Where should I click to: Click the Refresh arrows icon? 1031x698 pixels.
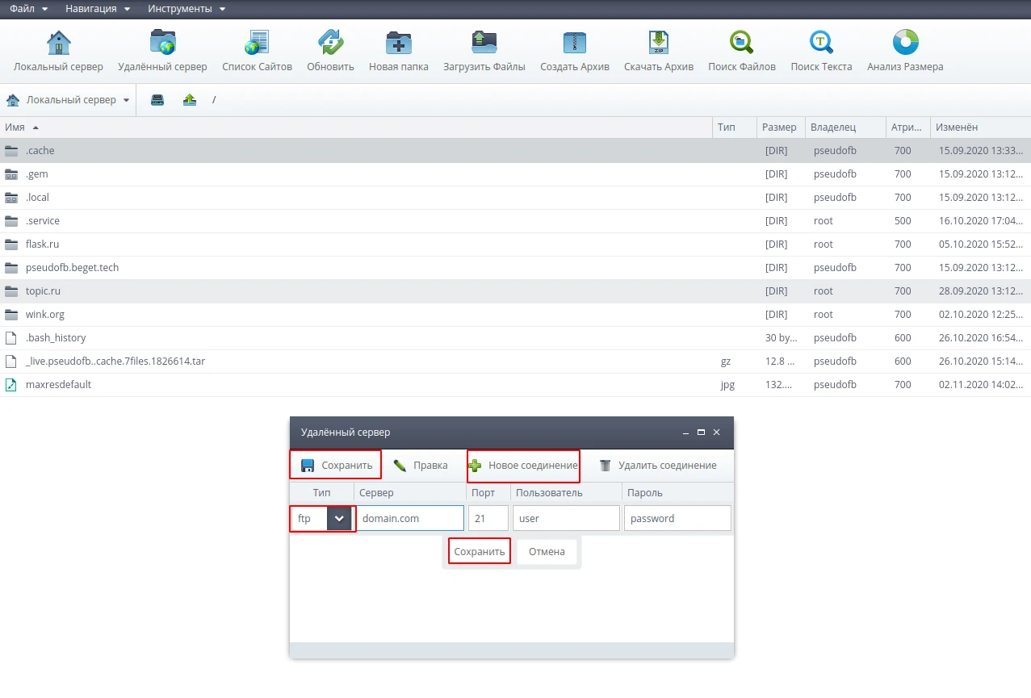[330, 44]
